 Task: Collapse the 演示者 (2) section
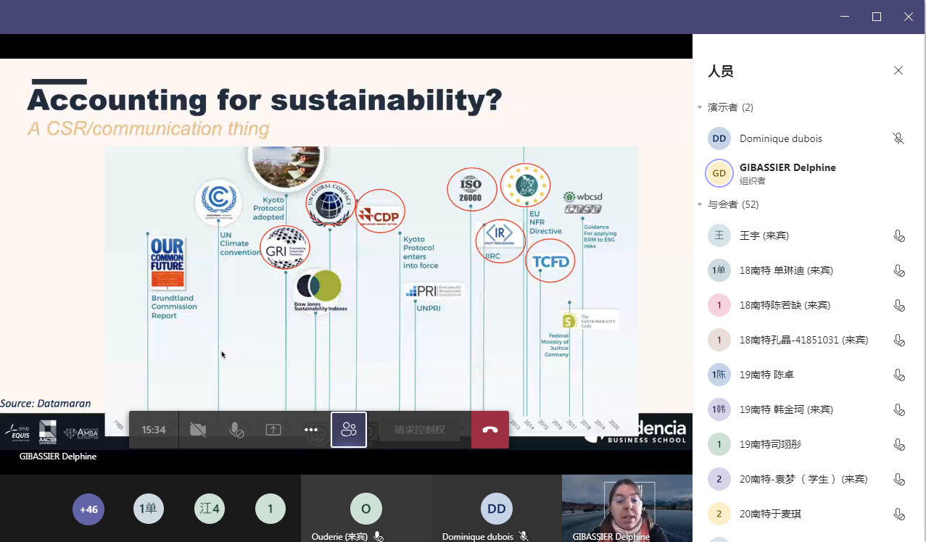(x=700, y=107)
